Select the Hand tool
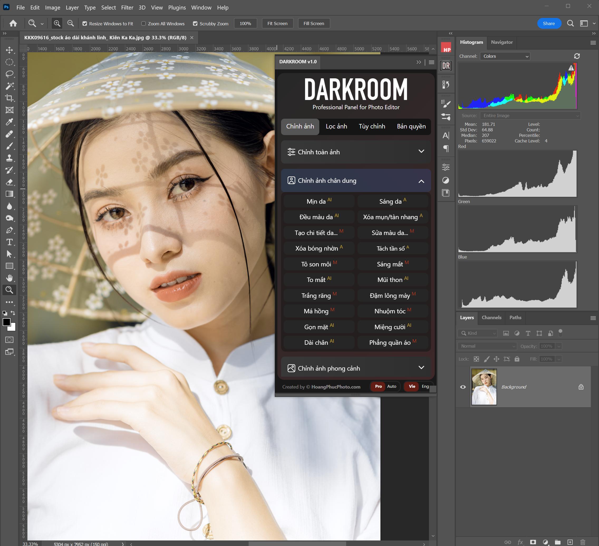599x546 pixels. pos(9,278)
